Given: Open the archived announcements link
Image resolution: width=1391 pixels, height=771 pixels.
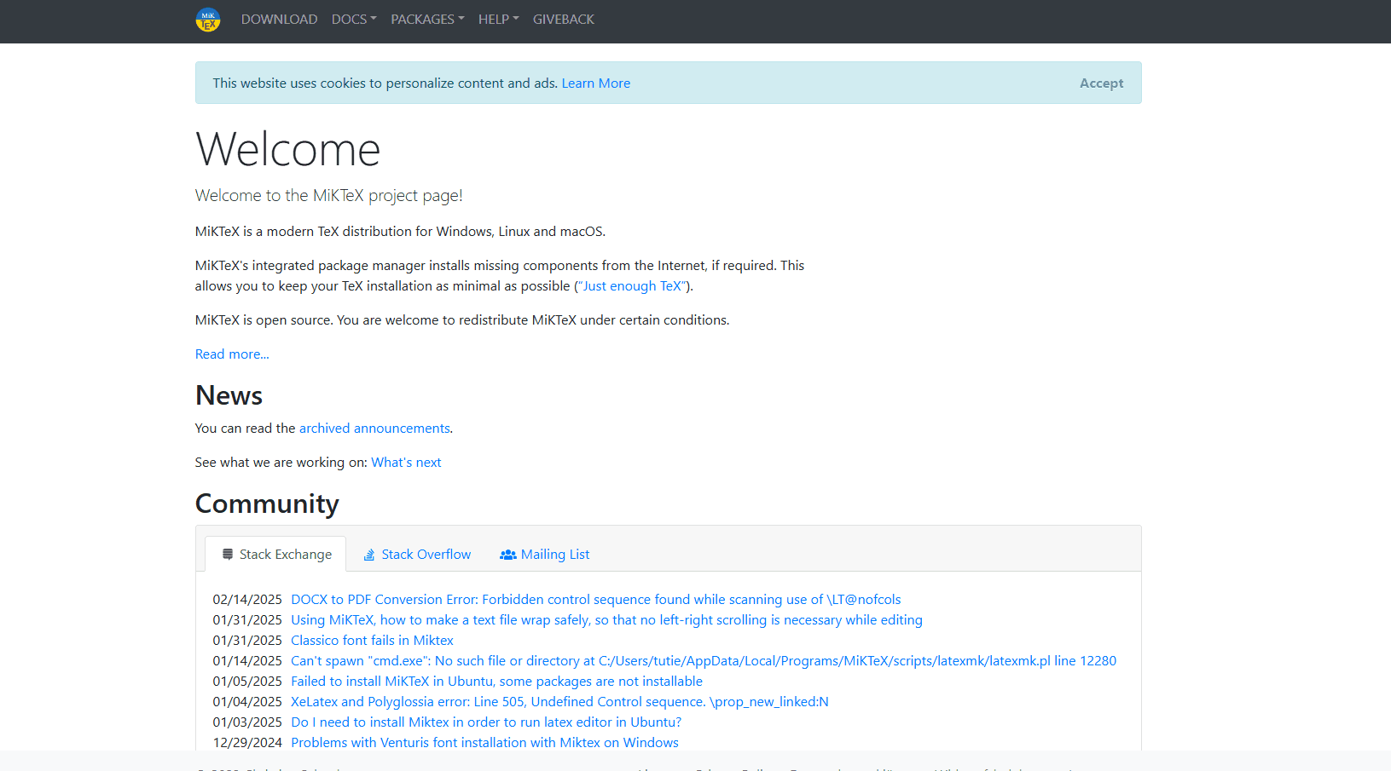Looking at the screenshot, I should pyautogui.click(x=374, y=429).
